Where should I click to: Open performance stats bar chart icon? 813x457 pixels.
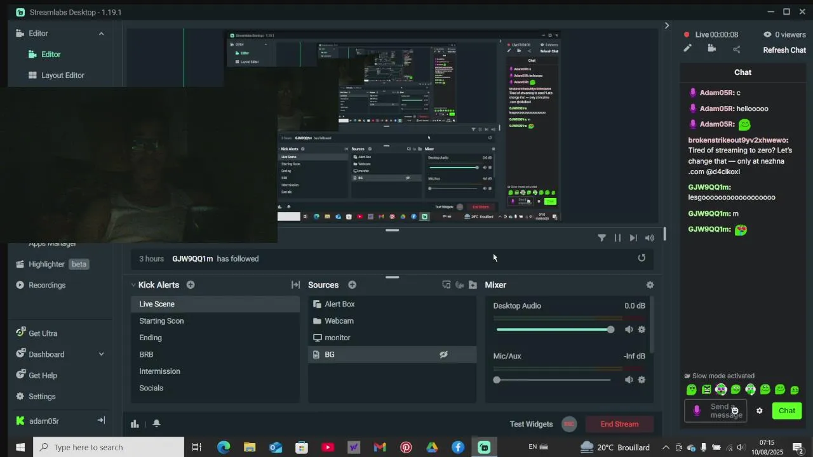click(135, 424)
